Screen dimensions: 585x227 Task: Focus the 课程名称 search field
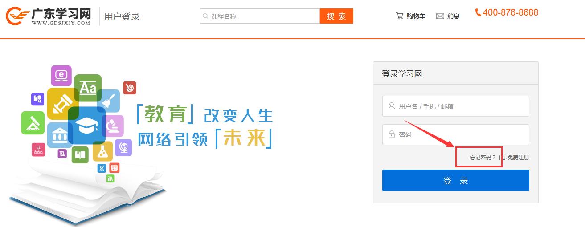click(x=263, y=16)
